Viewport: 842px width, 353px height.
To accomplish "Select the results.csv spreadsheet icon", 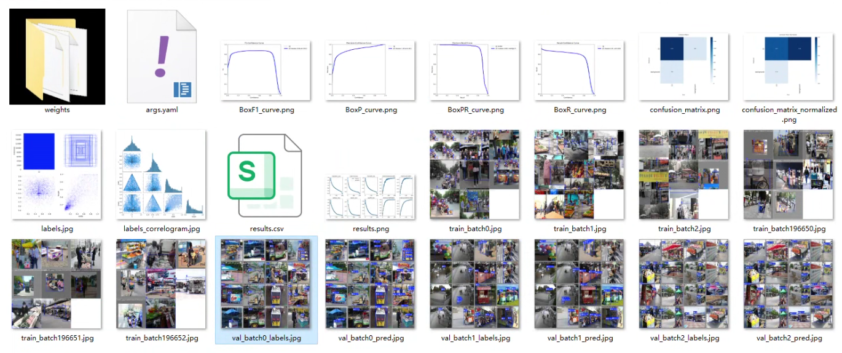I will pyautogui.click(x=265, y=175).
